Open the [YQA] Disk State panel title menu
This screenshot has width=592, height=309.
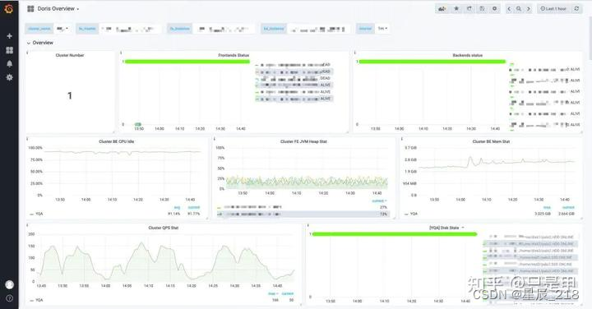coord(446,228)
